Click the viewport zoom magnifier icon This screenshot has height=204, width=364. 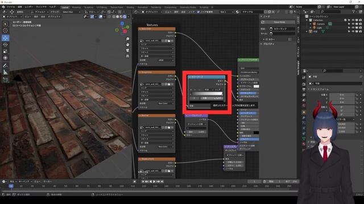coord(127,39)
